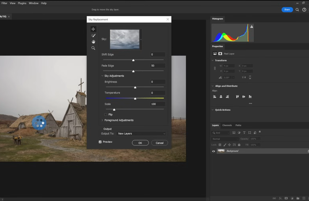Image resolution: width=309 pixels, height=201 pixels.
Task: Filter layers by type layers
Action: [244, 133]
